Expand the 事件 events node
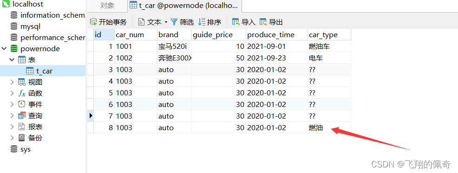 pos(12,104)
